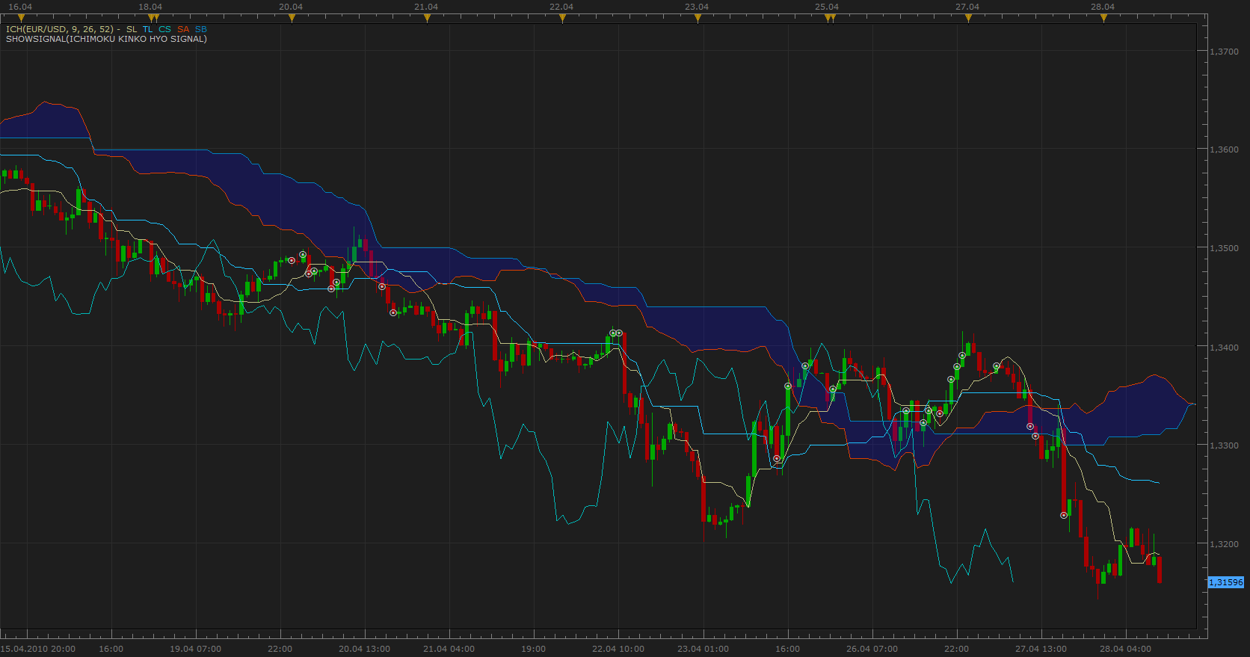Image resolution: width=1250 pixels, height=657 pixels.
Task: Click the 15.04.2010 20:00 time label
Action: tap(37, 649)
